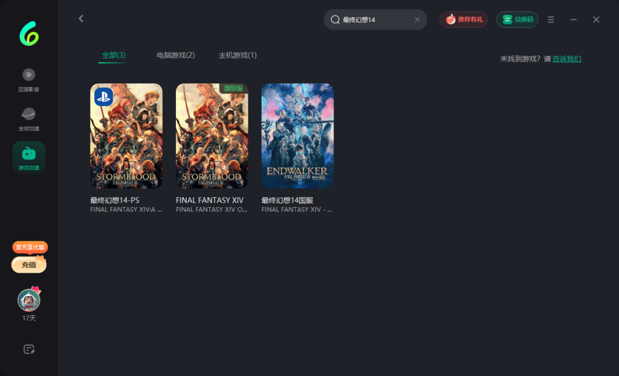The width and height of the screenshot is (619, 376).
Task: Open 回国影音 in the sidebar
Action: pos(28,75)
